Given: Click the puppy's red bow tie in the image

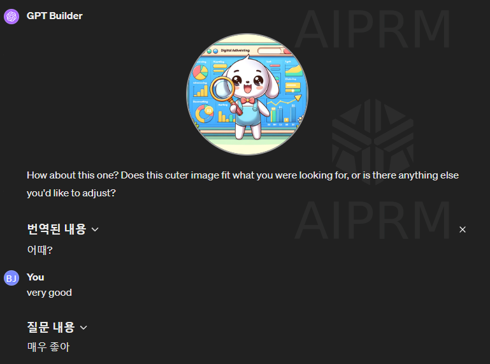Looking at the screenshot, I should 247,100.
